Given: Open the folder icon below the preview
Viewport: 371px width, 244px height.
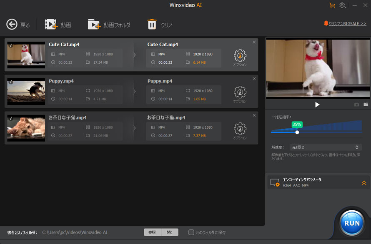Looking at the screenshot, I should pyautogui.click(x=366, y=105).
